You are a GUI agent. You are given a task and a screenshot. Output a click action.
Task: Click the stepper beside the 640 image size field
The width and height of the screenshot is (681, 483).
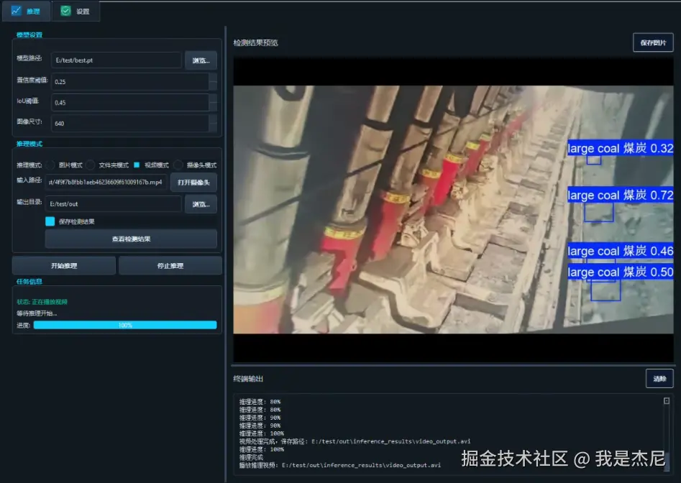point(214,122)
